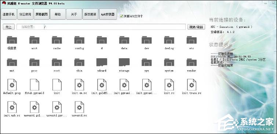Select the ueventd.pyr... file
The width and height of the screenshot is (277, 134).
(x=57, y=107)
